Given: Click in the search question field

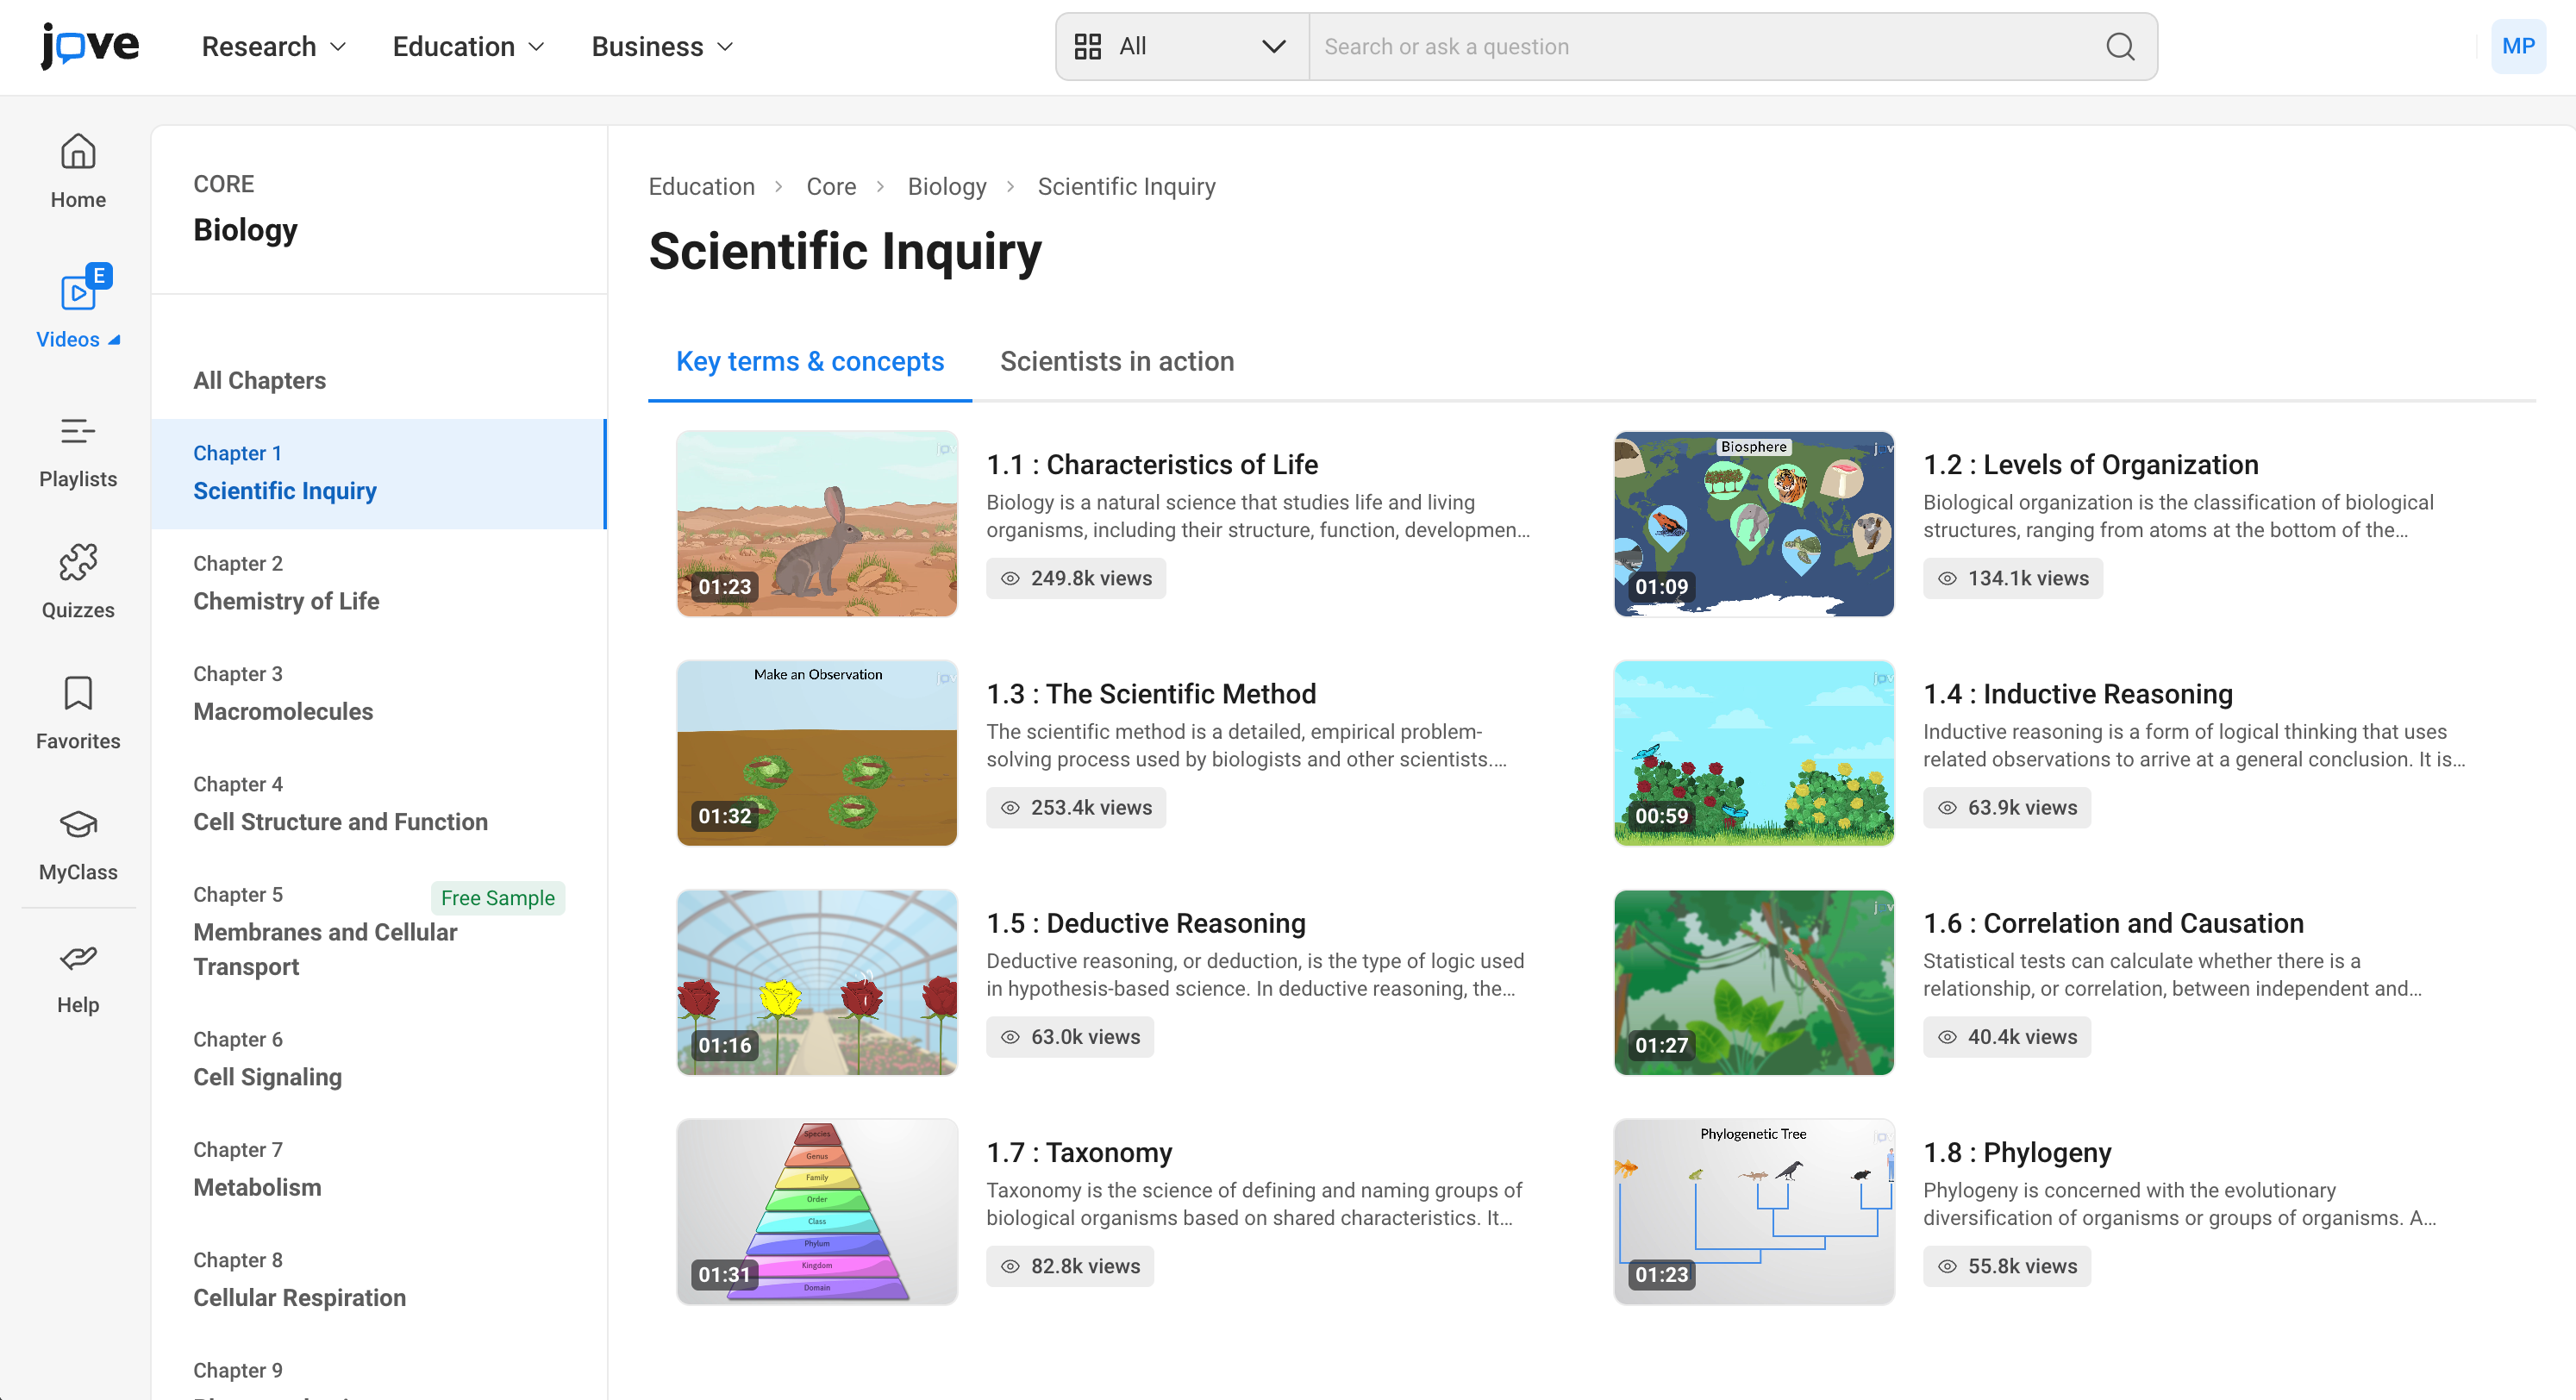Looking at the screenshot, I should (1700, 46).
